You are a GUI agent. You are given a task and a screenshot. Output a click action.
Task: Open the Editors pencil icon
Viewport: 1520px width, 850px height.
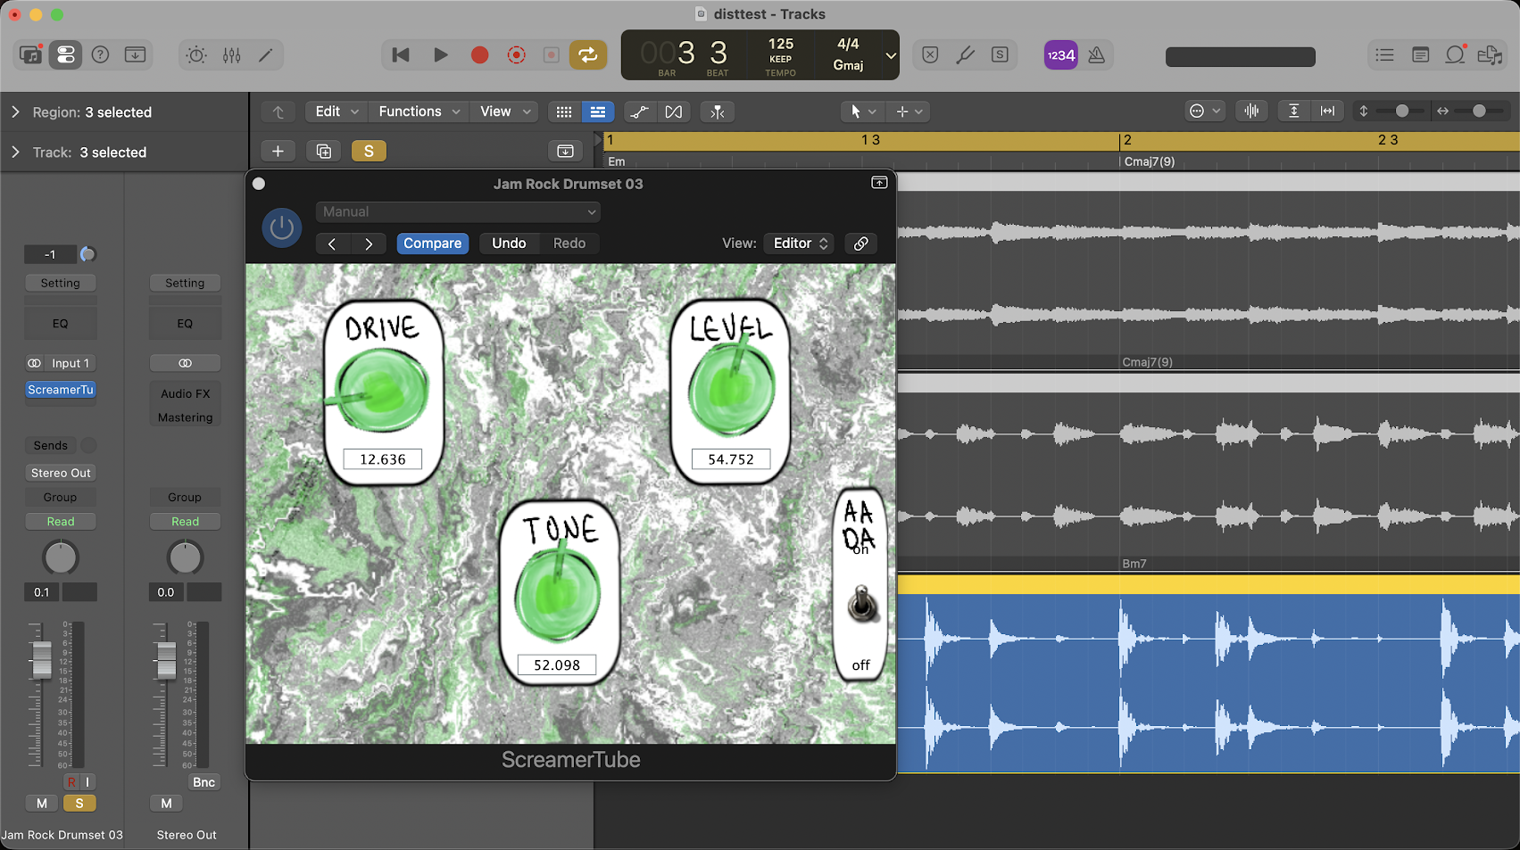tap(266, 55)
